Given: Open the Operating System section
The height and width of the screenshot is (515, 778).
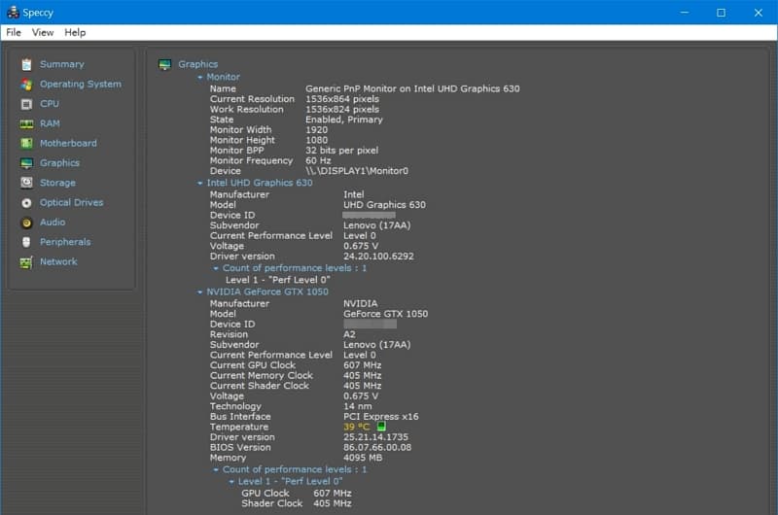Looking at the screenshot, I should [x=81, y=85].
